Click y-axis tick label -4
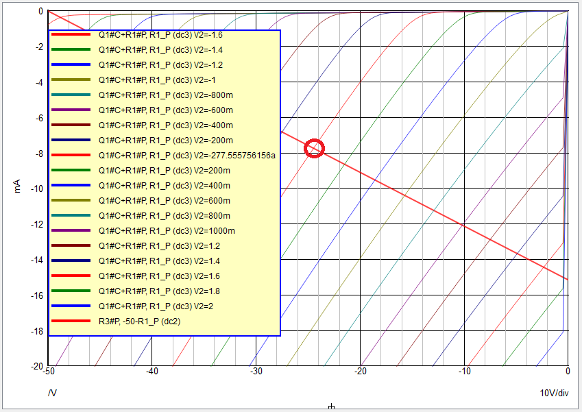The width and height of the screenshot is (582, 412). tap(39, 83)
